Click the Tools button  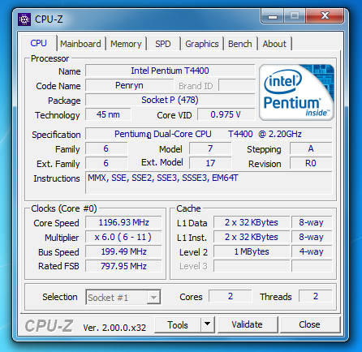pos(178,324)
